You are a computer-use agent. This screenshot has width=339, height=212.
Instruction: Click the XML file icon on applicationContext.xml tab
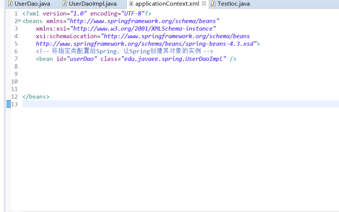(131, 3)
